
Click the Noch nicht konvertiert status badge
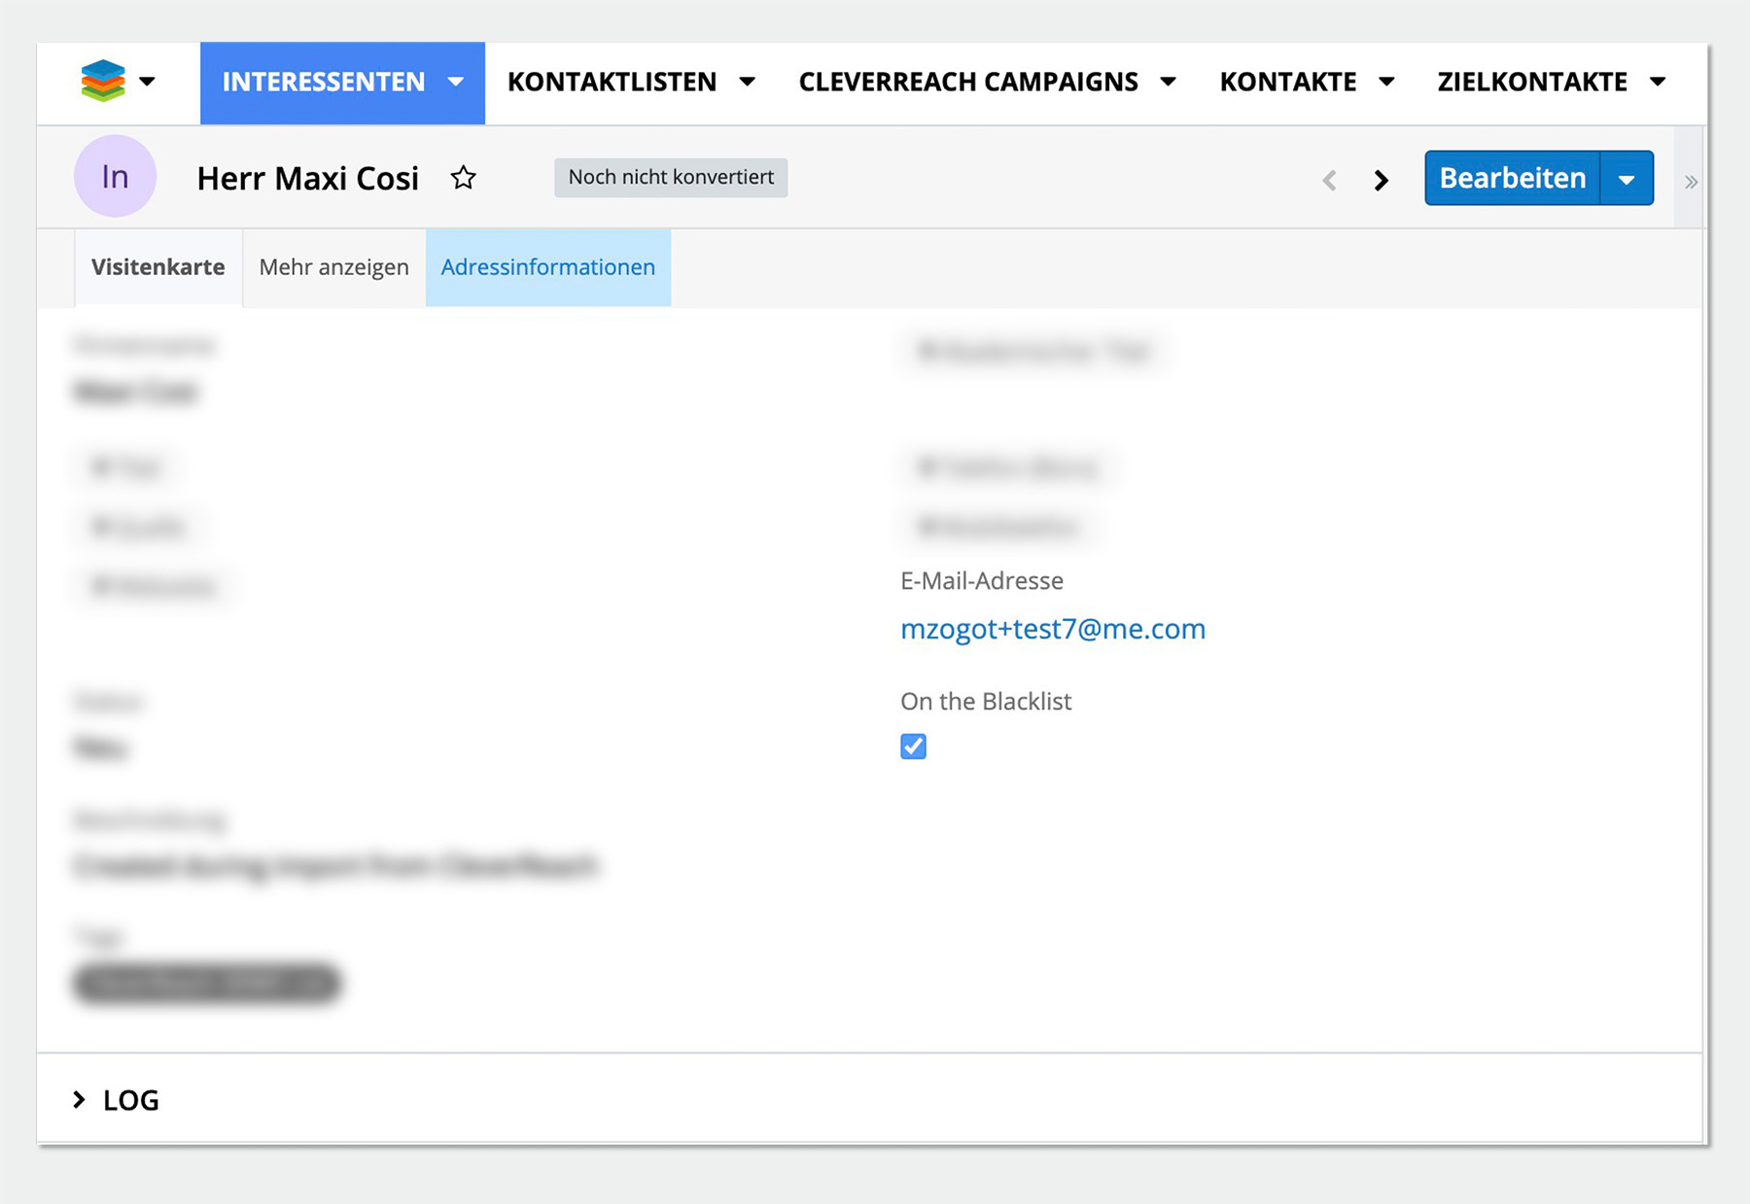pyautogui.click(x=671, y=178)
